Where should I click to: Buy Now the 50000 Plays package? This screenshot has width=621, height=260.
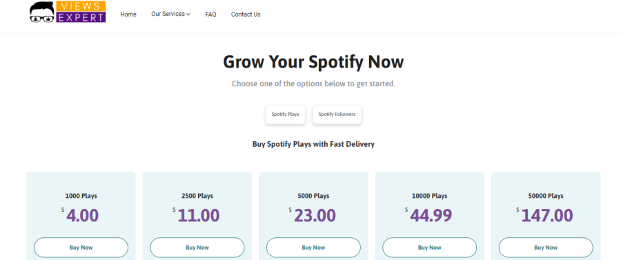coord(546,248)
